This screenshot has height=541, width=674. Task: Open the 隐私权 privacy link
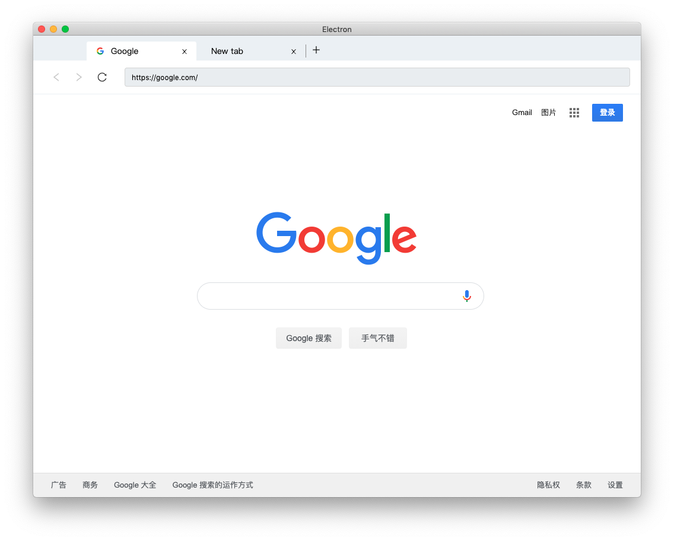pyautogui.click(x=548, y=485)
